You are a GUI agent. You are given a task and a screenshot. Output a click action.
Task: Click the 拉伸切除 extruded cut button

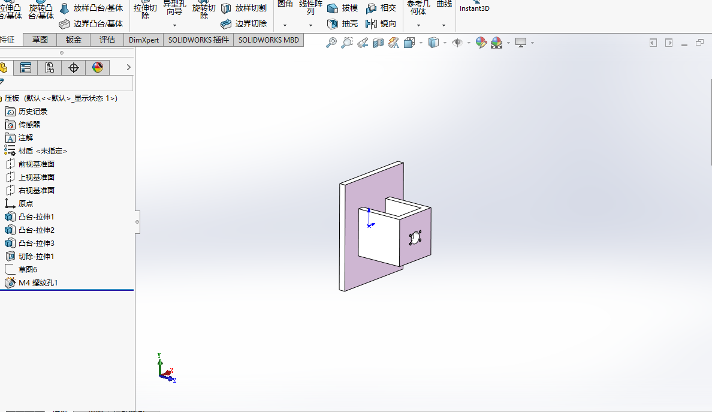click(145, 11)
